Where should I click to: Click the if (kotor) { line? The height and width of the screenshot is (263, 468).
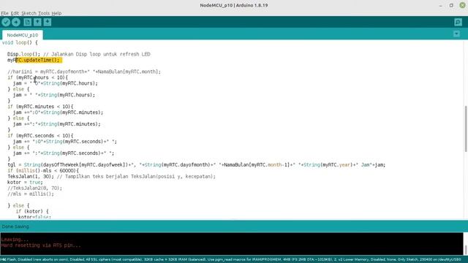pyautogui.click(x=32, y=211)
